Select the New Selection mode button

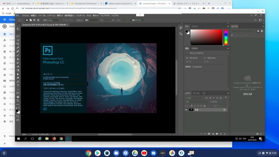click(27, 20)
